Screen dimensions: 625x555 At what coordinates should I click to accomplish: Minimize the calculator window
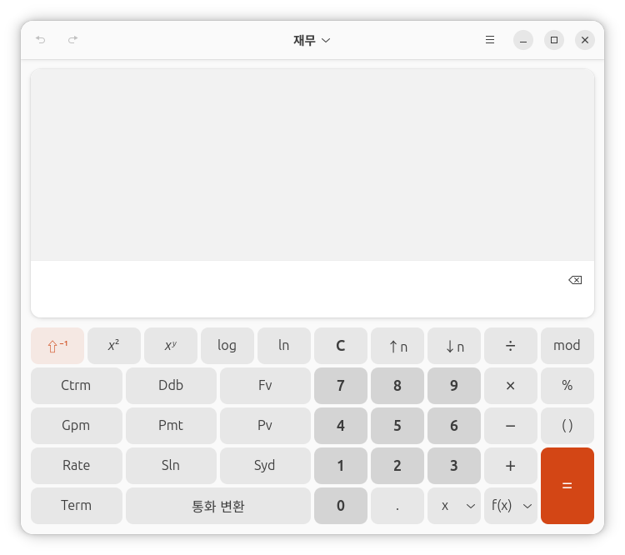click(x=523, y=40)
